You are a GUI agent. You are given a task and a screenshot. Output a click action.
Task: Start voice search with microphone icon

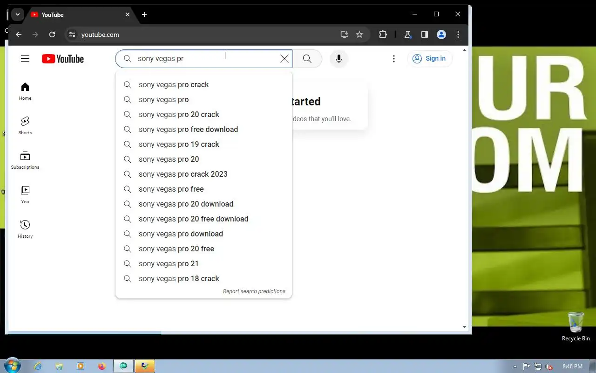click(339, 59)
